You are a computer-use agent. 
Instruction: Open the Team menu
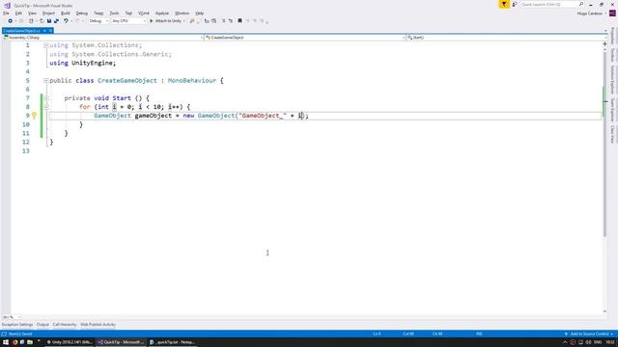pyautogui.click(x=98, y=13)
